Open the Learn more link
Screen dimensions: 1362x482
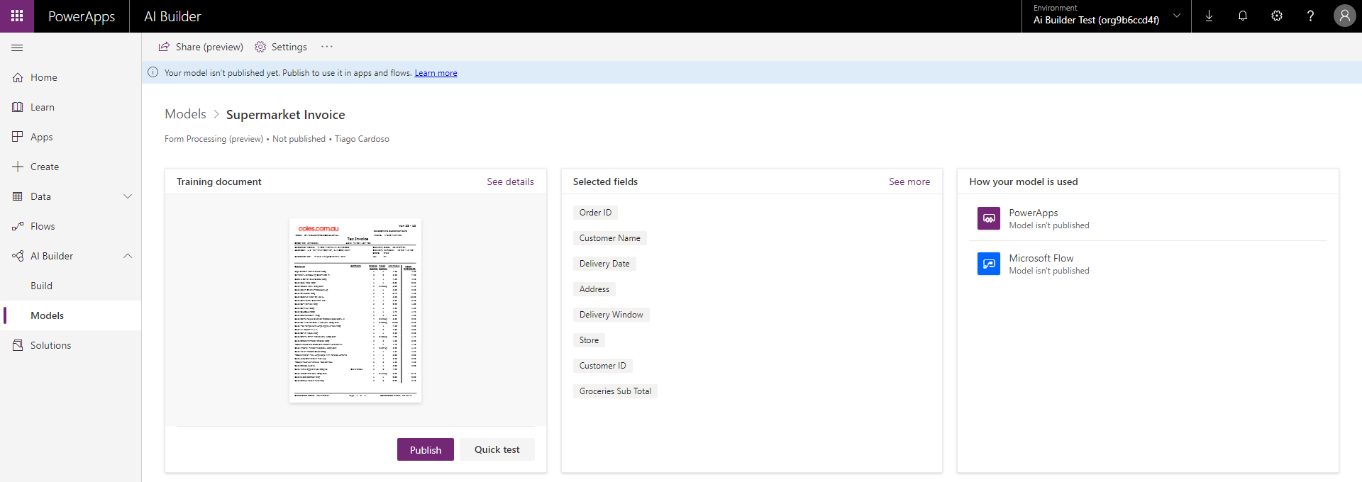(x=436, y=73)
